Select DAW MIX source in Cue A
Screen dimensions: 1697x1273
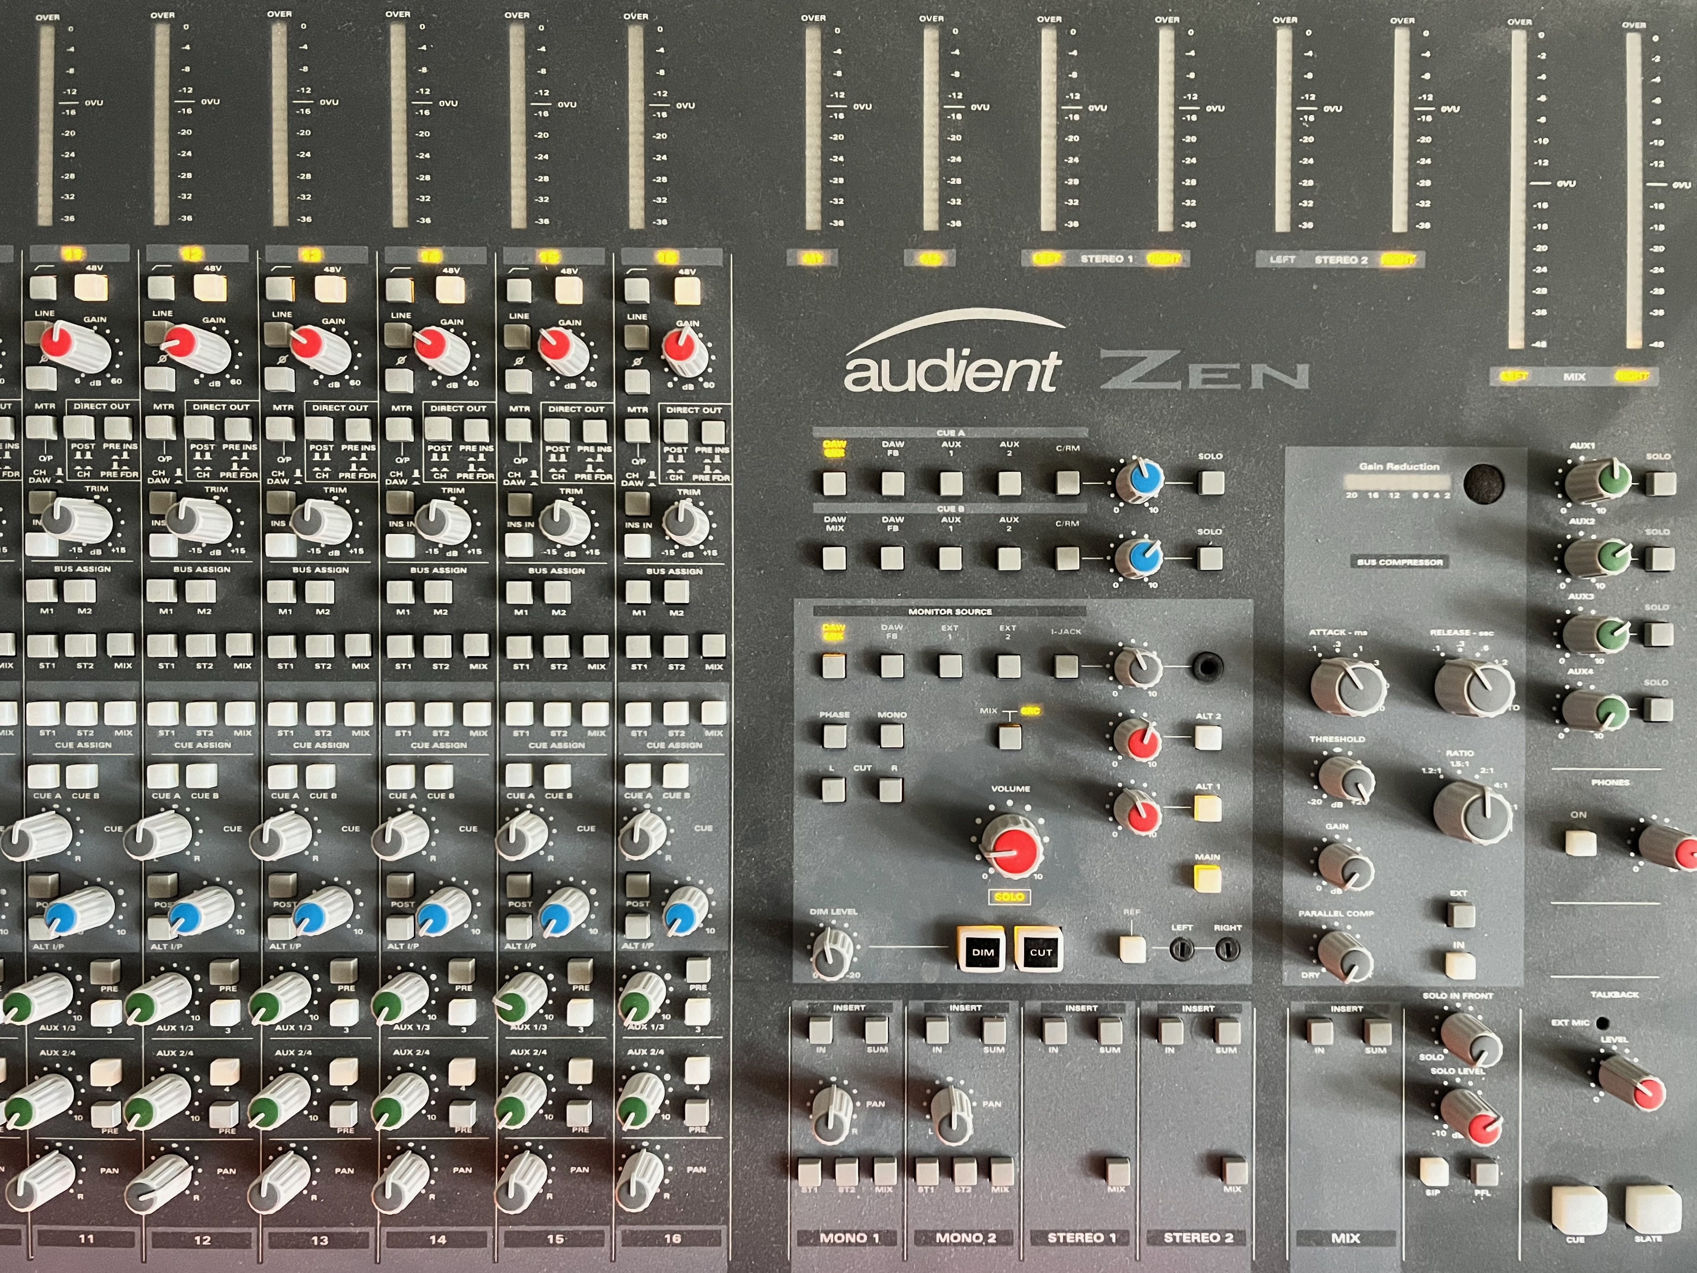click(x=834, y=484)
